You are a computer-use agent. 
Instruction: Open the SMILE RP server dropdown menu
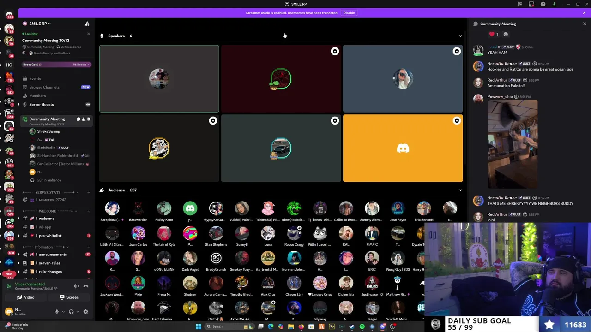[39, 24]
